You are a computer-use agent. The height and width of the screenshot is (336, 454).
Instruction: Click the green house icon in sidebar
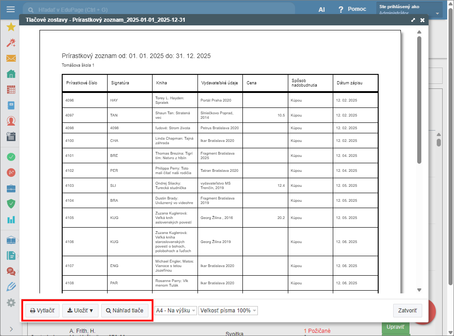coord(11,74)
